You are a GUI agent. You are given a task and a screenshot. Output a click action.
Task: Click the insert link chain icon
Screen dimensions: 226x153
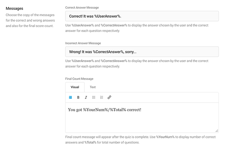[x=109, y=97]
